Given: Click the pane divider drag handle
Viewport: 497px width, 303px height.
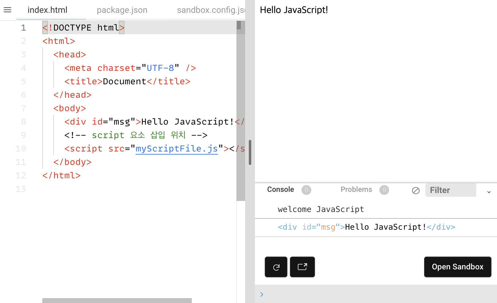Looking at the screenshot, I should (x=250, y=152).
